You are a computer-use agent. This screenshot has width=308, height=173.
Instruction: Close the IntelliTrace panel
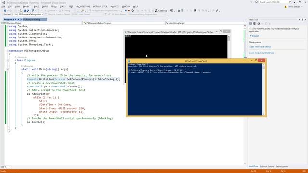click(305, 20)
